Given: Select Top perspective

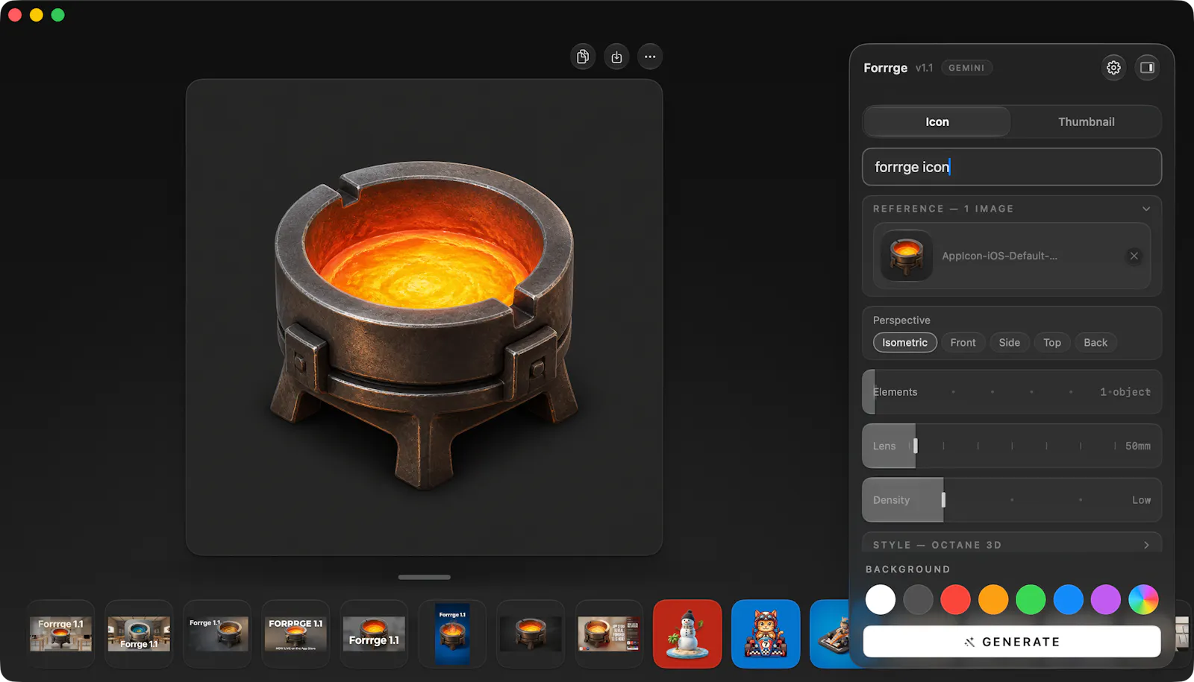Looking at the screenshot, I should tap(1052, 342).
